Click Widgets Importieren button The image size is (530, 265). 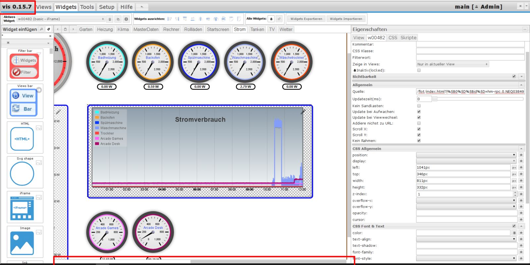(346, 19)
